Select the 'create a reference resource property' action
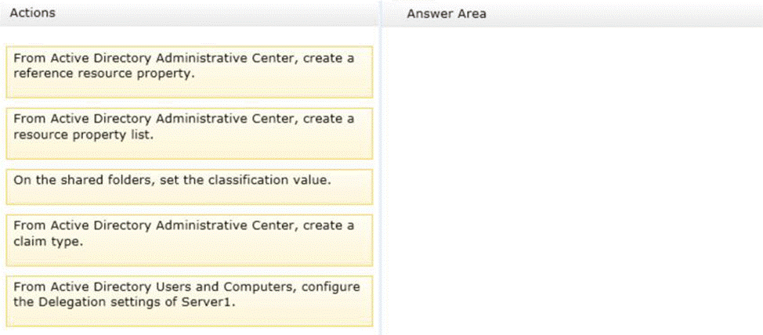This screenshot has height=335, width=763. [x=189, y=70]
